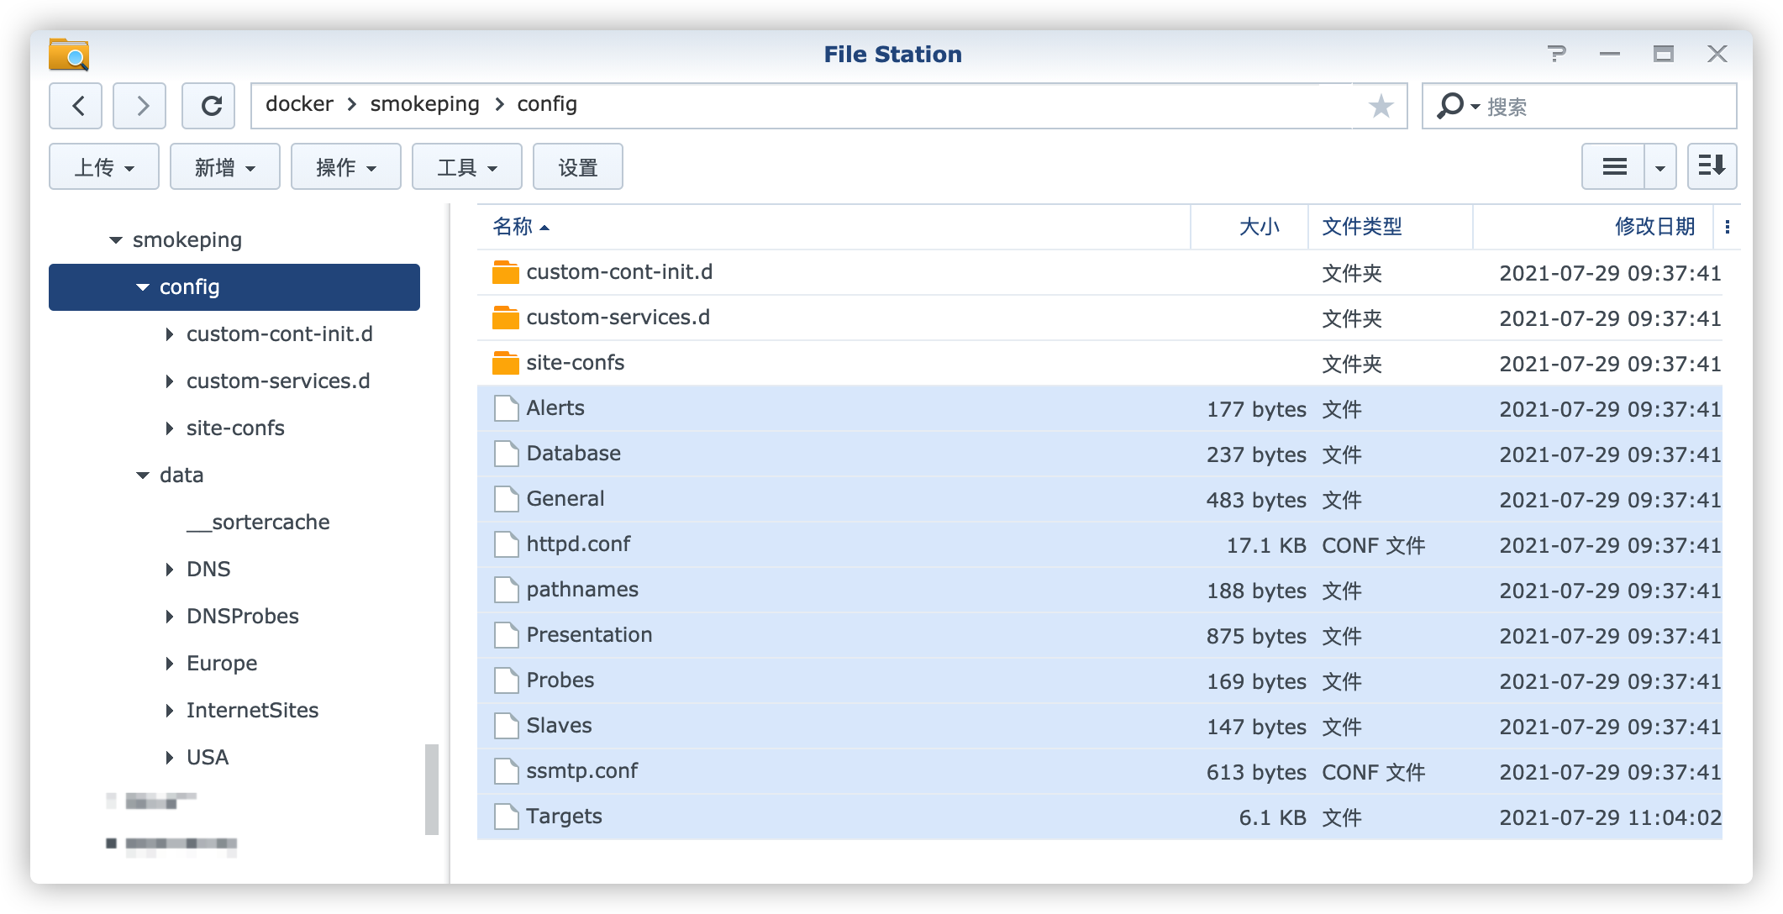1783x914 pixels.
Task: Click the 设置 settings button
Action: click(578, 167)
